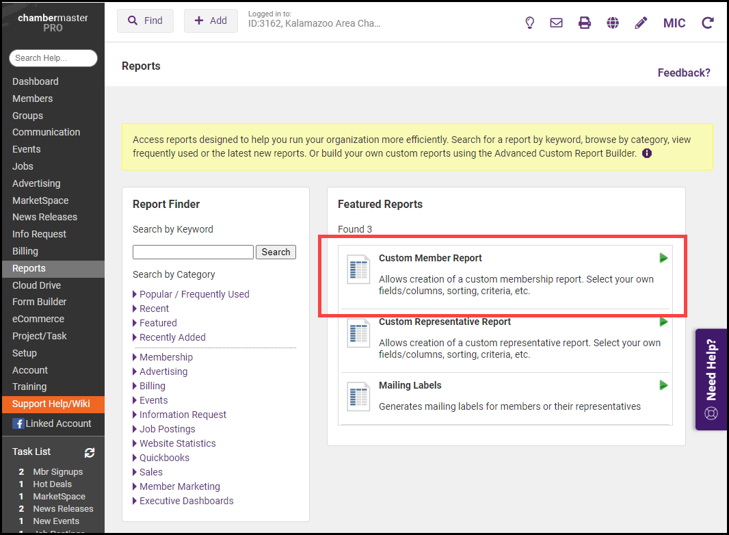Select Billing from the sidebar menu

(x=25, y=251)
